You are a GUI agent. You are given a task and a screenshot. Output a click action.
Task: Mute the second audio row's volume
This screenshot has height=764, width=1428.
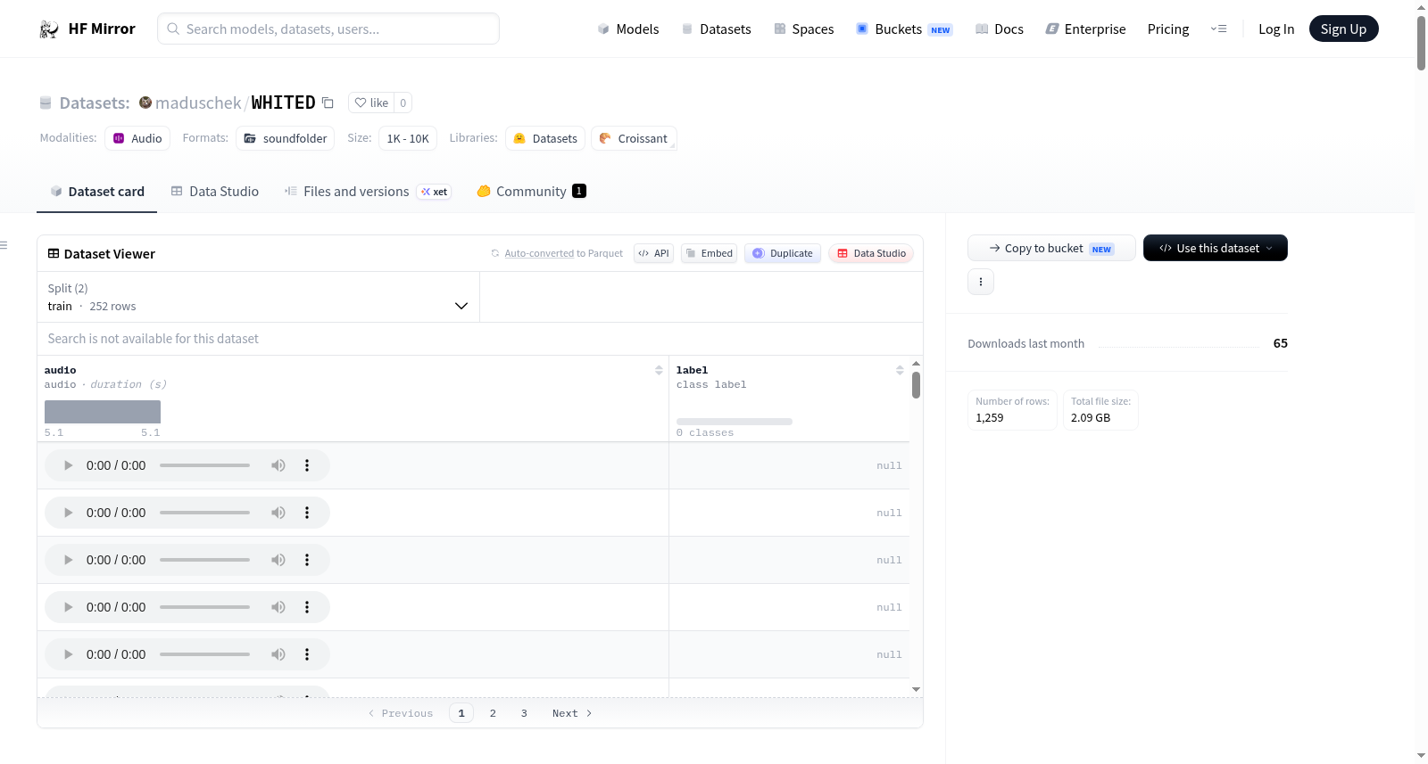tap(278, 513)
